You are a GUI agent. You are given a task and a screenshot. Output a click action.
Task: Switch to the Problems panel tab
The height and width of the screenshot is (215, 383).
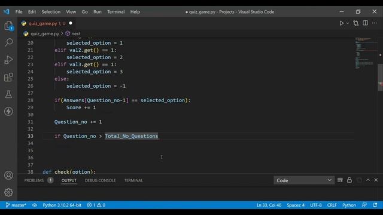click(x=34, y=180)
